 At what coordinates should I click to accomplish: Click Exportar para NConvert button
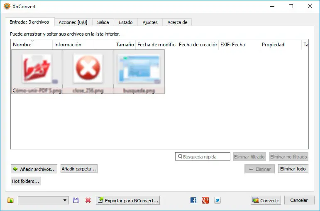pos(128,200)
